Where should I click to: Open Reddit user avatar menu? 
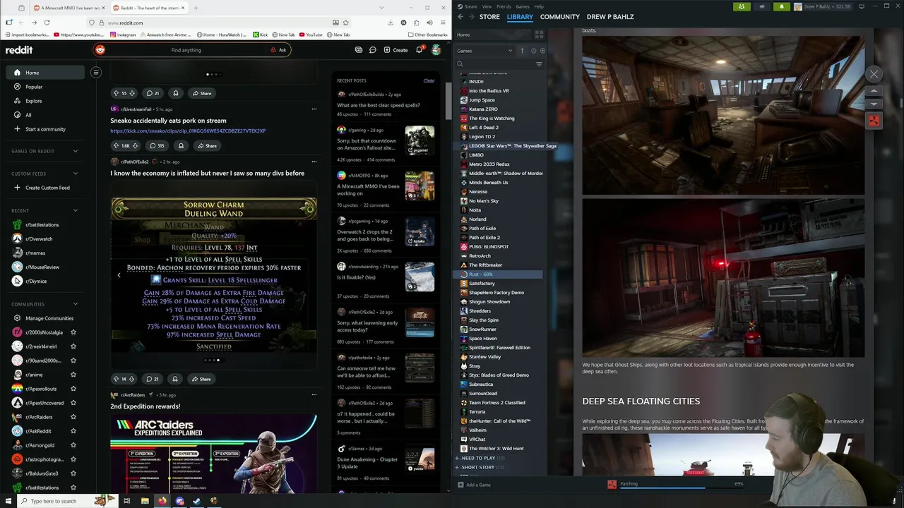[x=436, y=50]
